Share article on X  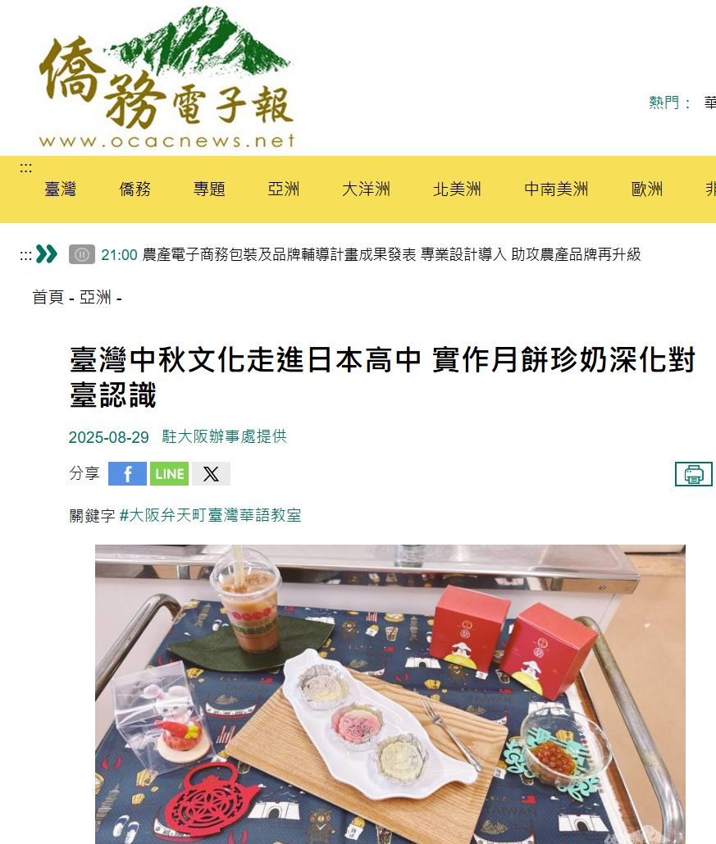(x=211, y=474)
